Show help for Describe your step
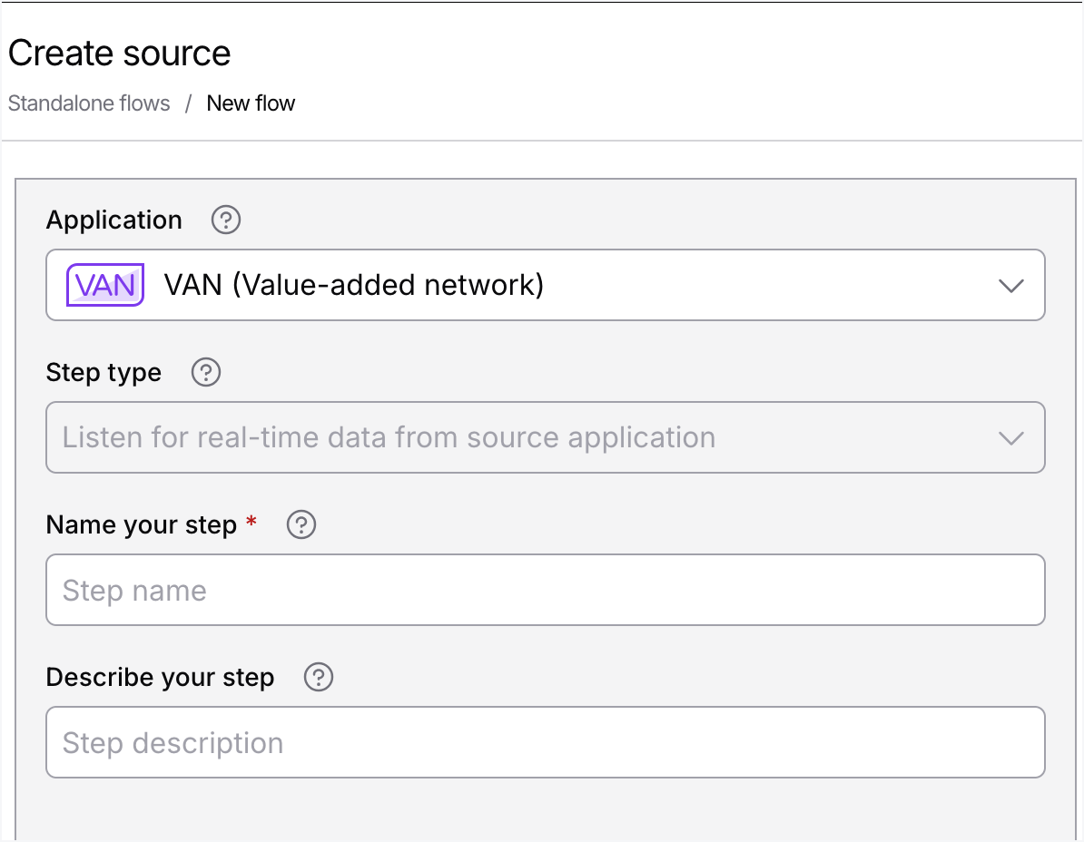The width and height of the screenshot is (1084, 842). [319, 678]
